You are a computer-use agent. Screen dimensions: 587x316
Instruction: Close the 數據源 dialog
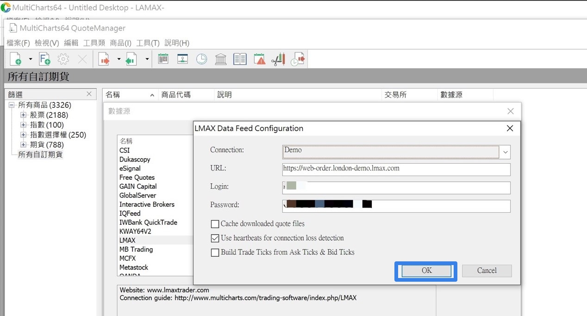(x=510, y=111)
